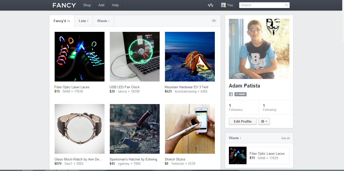Open user Gee1 + 2062 link
Screen dimensions: 344x171
pyautogui.click(x=74, y=163)
